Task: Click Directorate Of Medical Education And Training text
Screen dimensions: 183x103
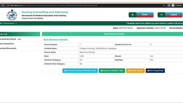Action: pos(44,15)
